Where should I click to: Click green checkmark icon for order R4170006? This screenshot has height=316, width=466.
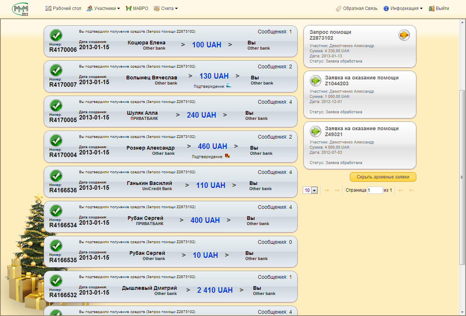56,35
